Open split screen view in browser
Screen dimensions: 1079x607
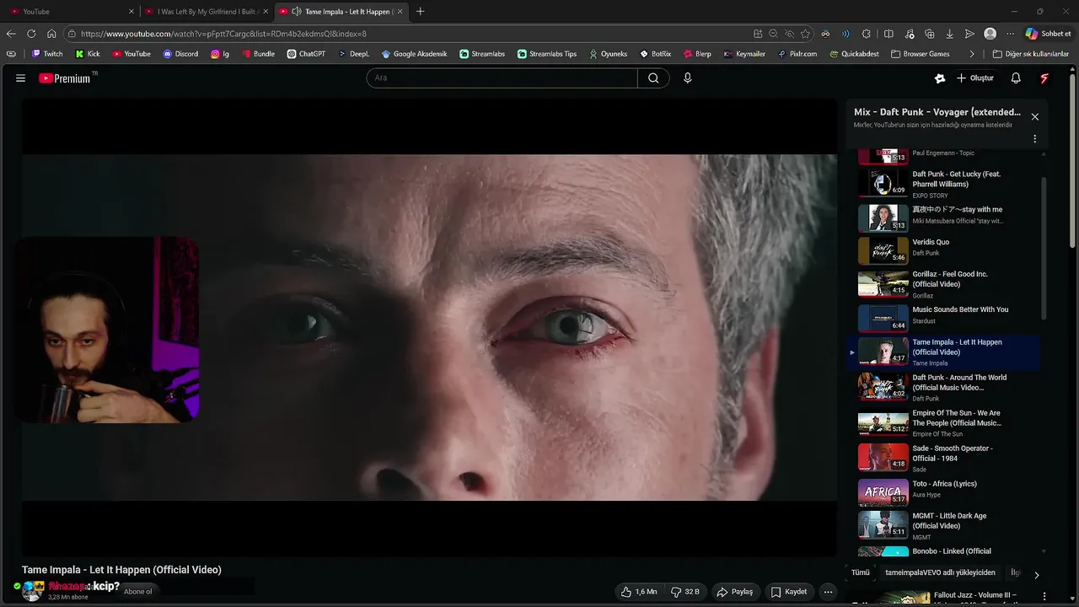point(888,34)
